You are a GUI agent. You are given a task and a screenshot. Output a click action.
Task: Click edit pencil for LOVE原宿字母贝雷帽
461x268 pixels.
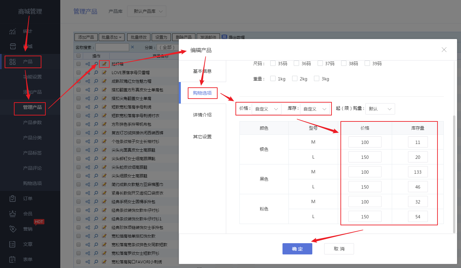tap(104, 72)
